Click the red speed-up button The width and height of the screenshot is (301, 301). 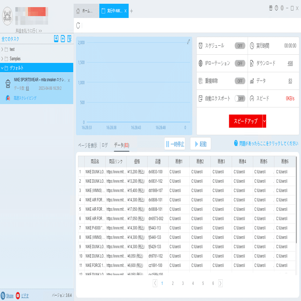coord(246,121)
